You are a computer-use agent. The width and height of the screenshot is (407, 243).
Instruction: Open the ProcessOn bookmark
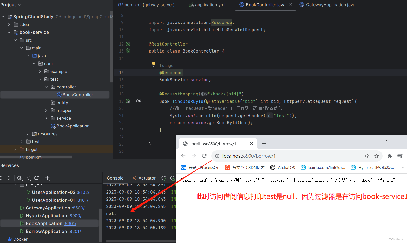pyautogui.click(x=200, y=167)
